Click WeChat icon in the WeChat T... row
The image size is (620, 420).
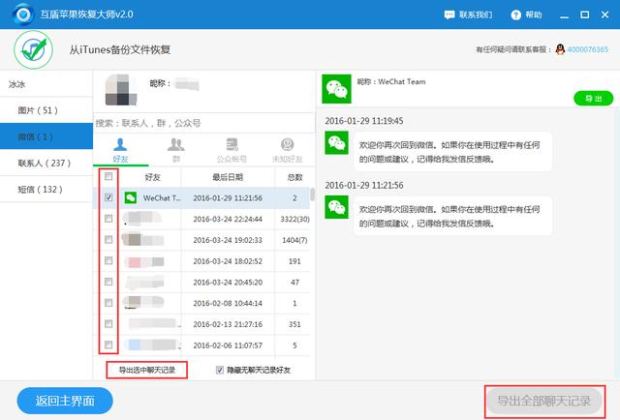tap(131, 197)
